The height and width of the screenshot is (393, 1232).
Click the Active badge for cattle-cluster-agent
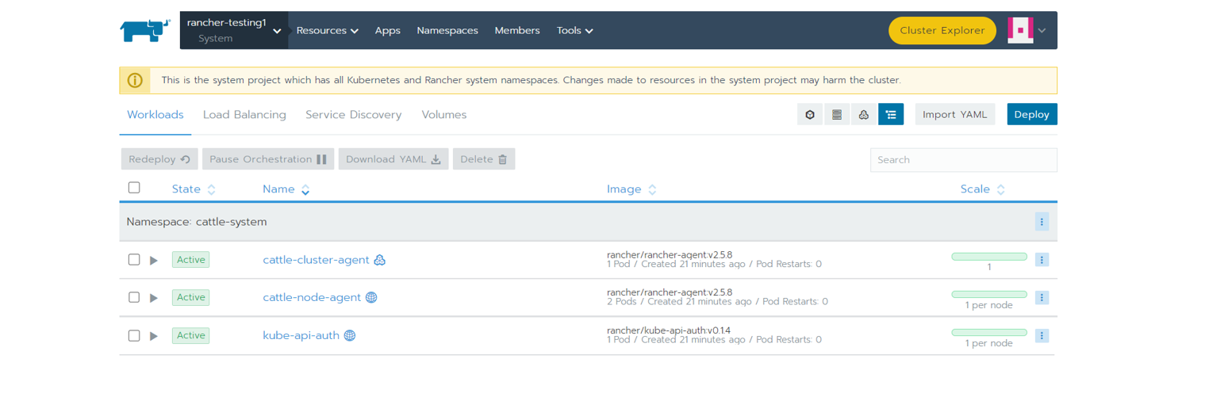point(190,260)
